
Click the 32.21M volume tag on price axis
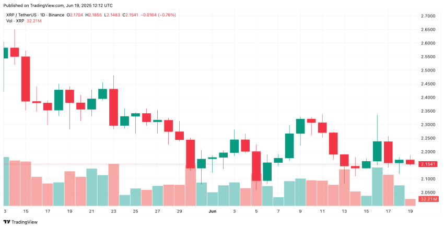pos(429,199)
